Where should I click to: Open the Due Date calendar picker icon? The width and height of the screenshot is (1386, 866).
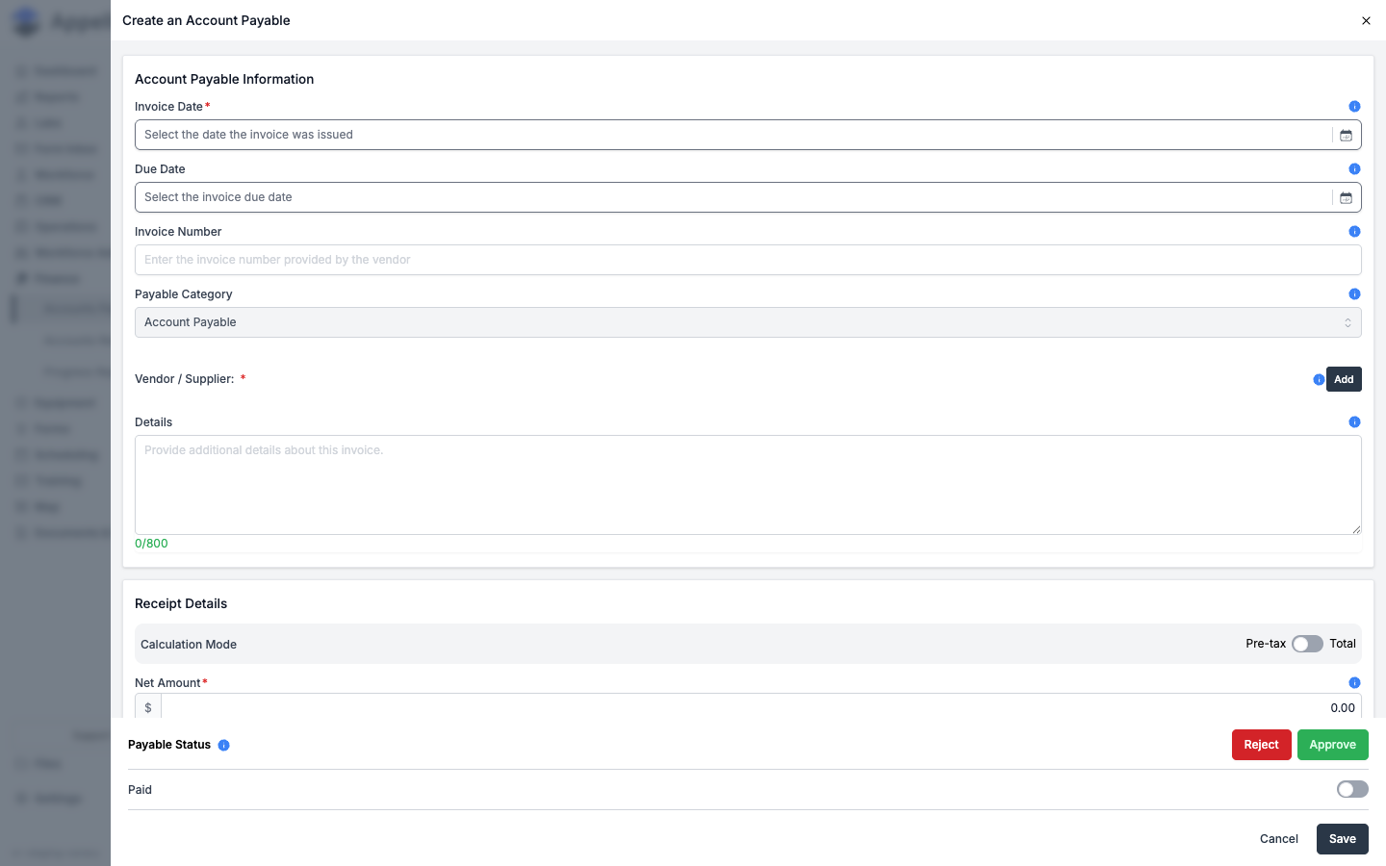(x=1346, y=198)
